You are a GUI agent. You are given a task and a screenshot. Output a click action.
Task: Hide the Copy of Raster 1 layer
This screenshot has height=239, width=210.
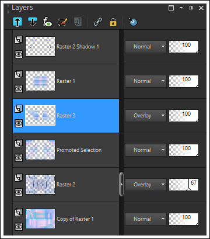pos(19,227)
